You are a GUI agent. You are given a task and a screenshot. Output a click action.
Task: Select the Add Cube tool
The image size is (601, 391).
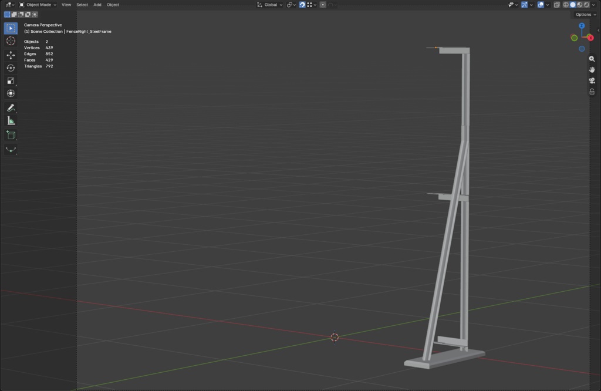11,135
